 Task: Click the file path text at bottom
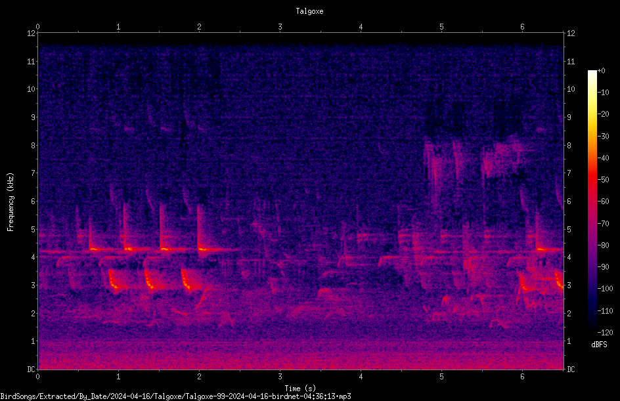click(x=175, y=396)
